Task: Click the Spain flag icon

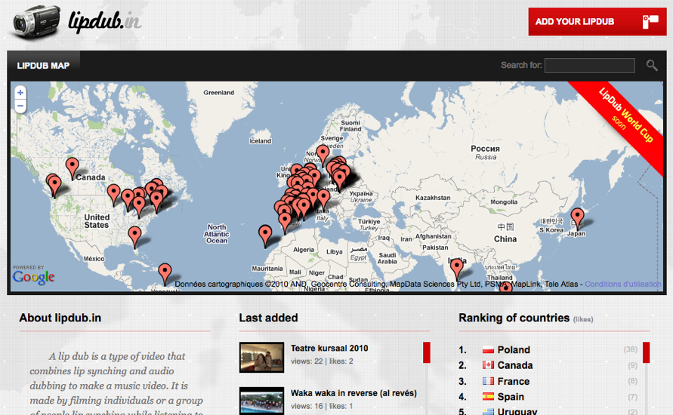Action: pyautogui.click(x=488, y=397)
